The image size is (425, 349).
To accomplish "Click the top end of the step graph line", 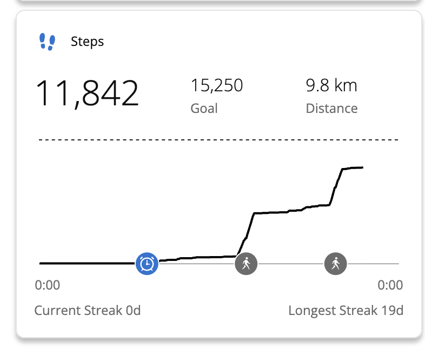I will coord(361,167).
